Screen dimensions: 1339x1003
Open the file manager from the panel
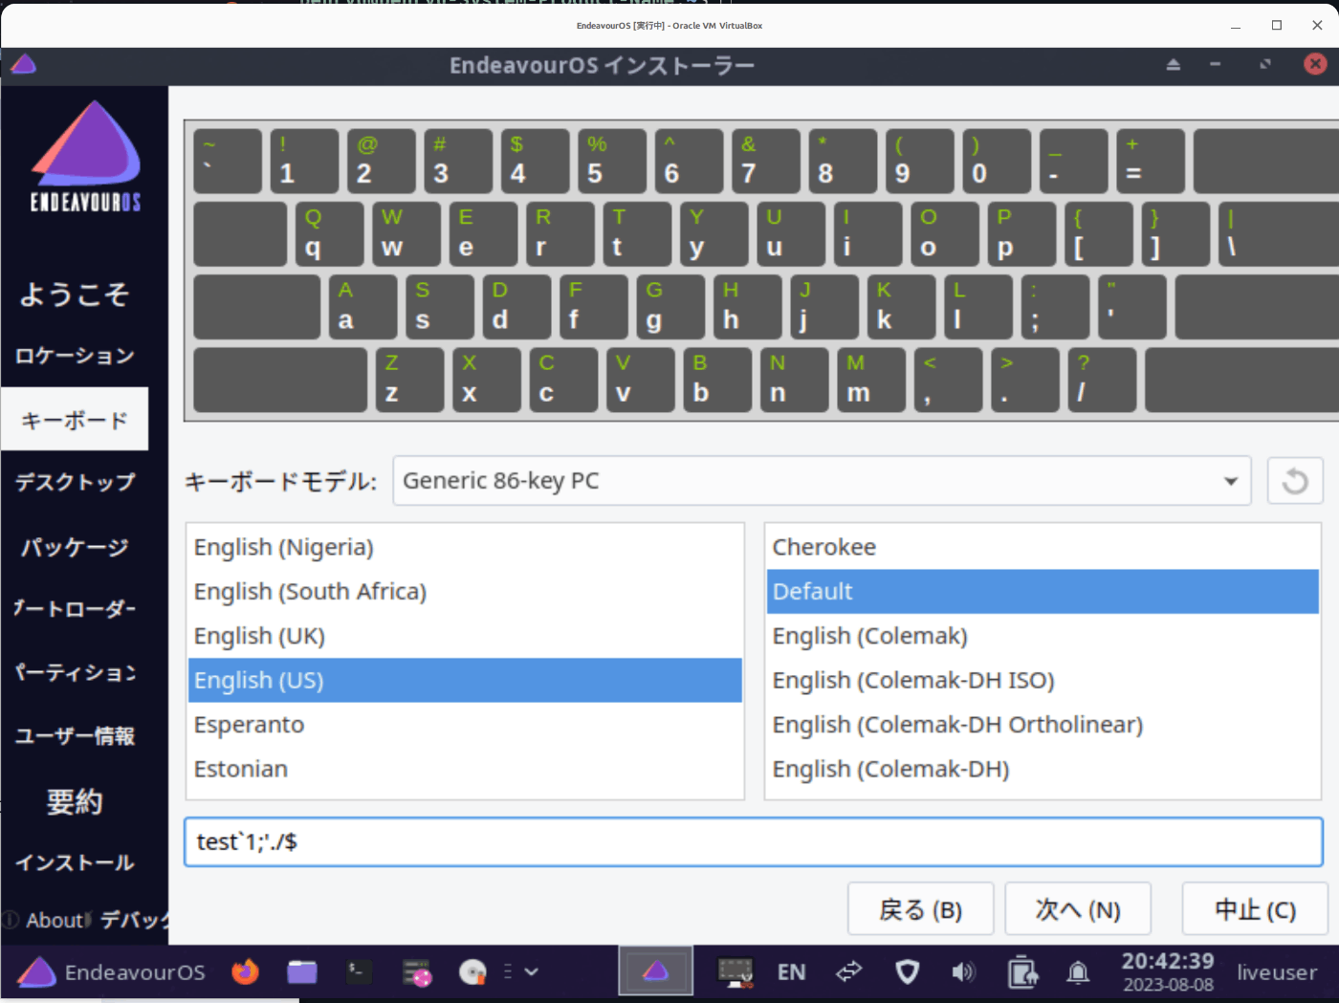click(302, 972)
